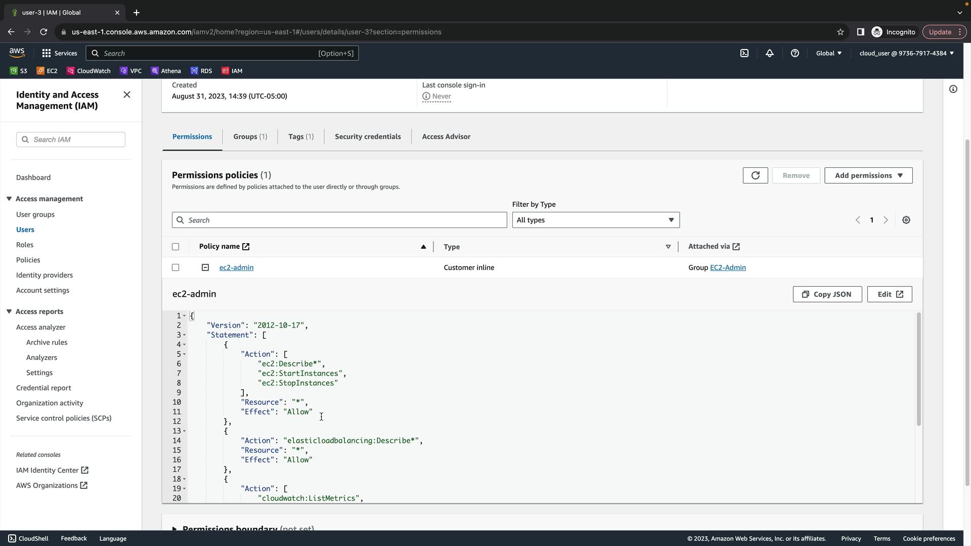Open the notifications bell icon
Viewport: 971px width, 546px height.
769,53
